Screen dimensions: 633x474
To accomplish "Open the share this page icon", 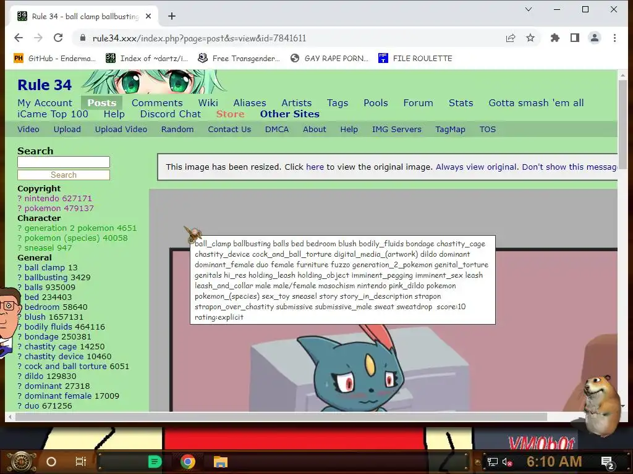I will click(x=510, y=38).
